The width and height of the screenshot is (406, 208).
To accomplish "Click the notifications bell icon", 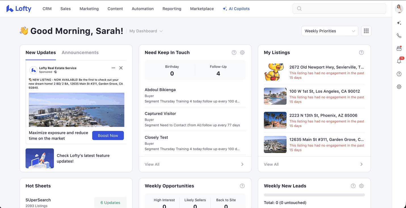I will 399,61.
